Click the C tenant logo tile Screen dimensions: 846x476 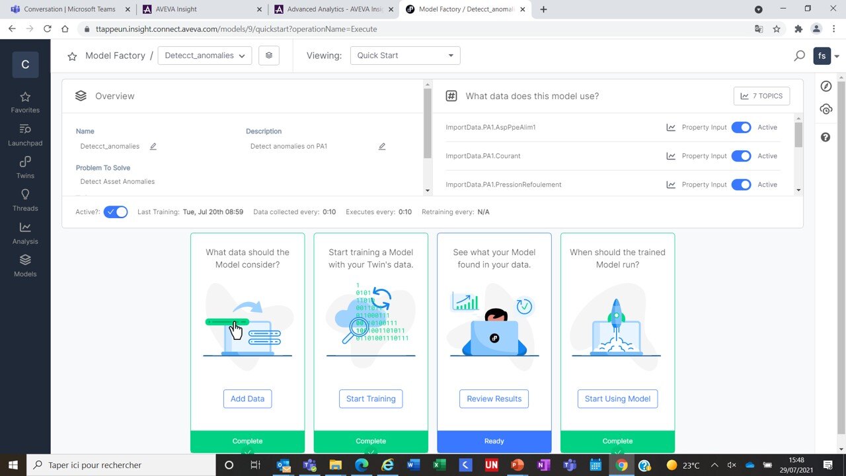pos(25,64)
